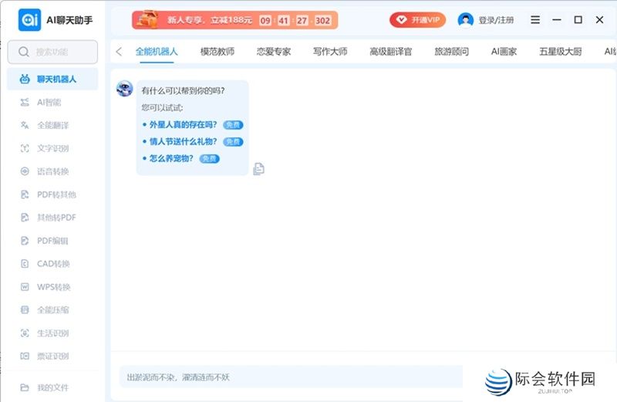Maximize the AI聊天助手 window

(578, 20)
